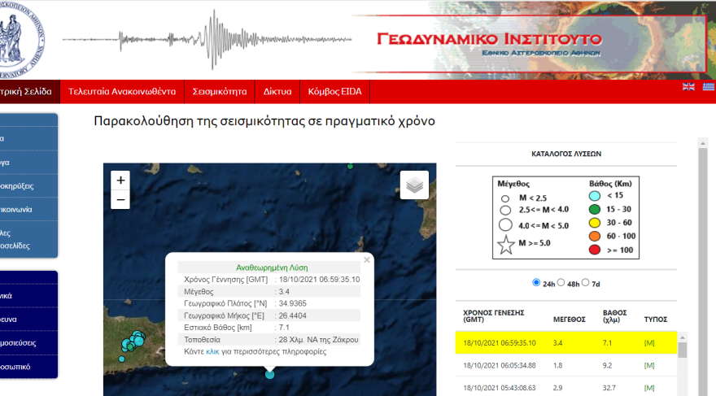Viewport: 716px width, 396px height.
Task: Click the event list scrollbar thumb
Action: (x=682, y=350)
